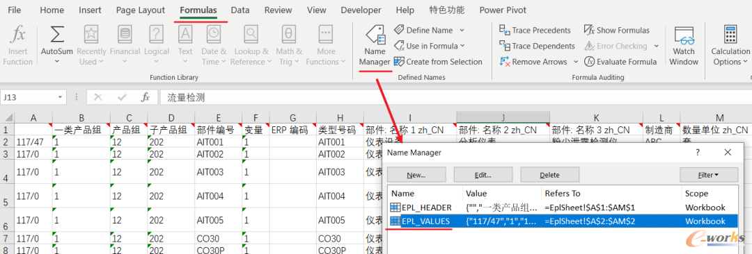Expand the Error Checking dropdown arrow
Screen dimensions: 752x254
(656, 46)
